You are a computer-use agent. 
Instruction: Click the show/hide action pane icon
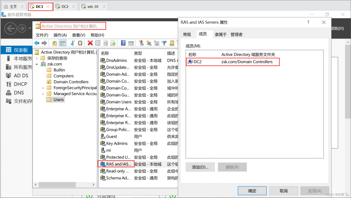coord(131,43)
